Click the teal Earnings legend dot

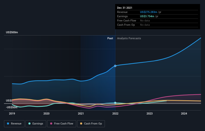29,123
